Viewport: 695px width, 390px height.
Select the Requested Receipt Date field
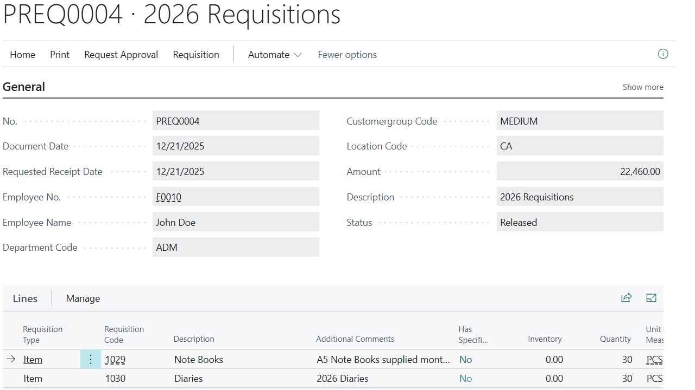236,171
